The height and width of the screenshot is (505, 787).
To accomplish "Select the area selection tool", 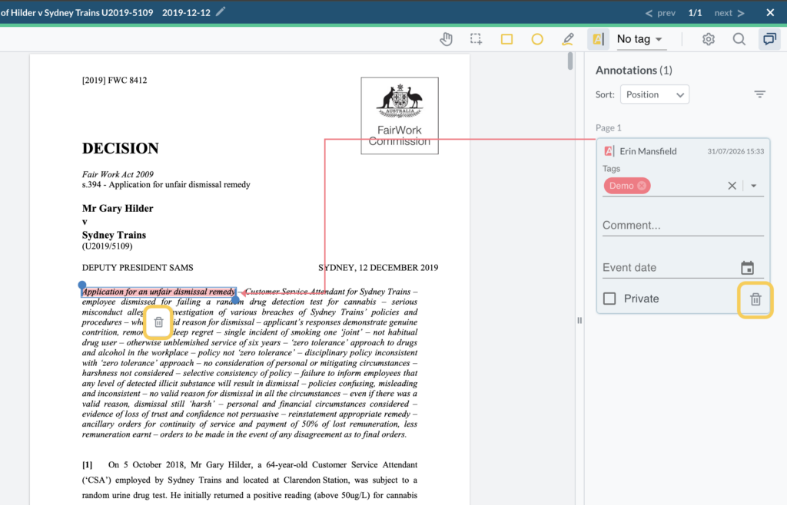I will [x=476, y=39].
